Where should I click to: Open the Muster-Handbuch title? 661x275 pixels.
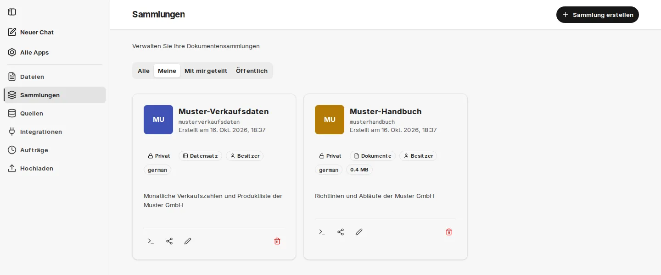pyautogui.click(x=386, y=111)
